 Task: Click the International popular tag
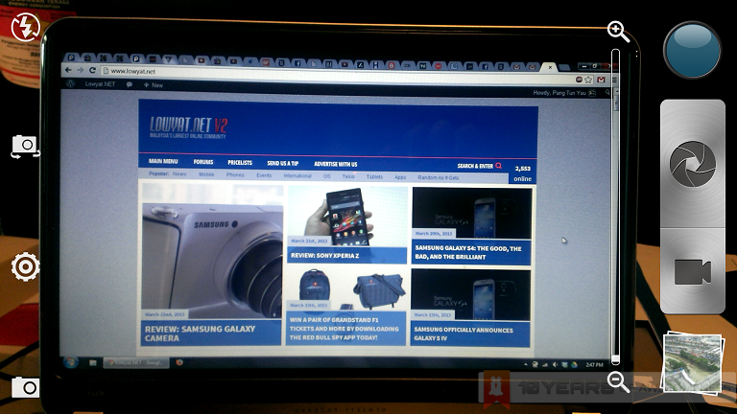tap(297, 175)
